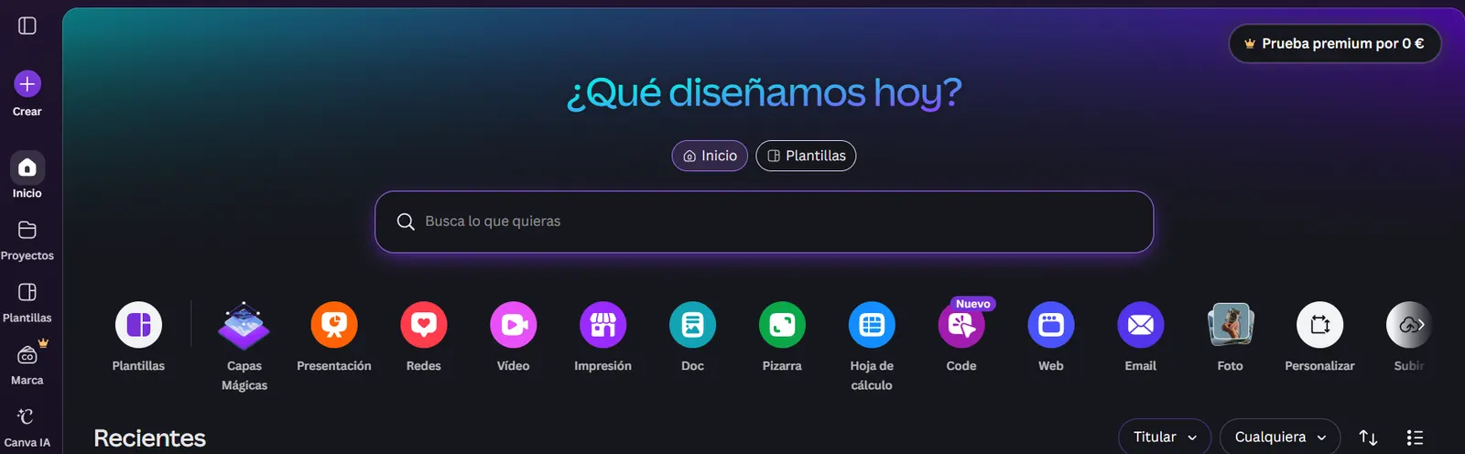Expand the Titular filter dropdown
Viewport: 1465px width, 454px height.
pyautogui.click(x=1165, y=438)
